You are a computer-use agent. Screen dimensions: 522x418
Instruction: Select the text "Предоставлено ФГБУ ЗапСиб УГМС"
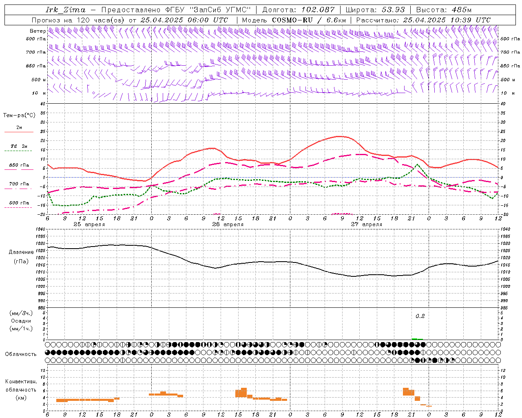pos(176,10)
